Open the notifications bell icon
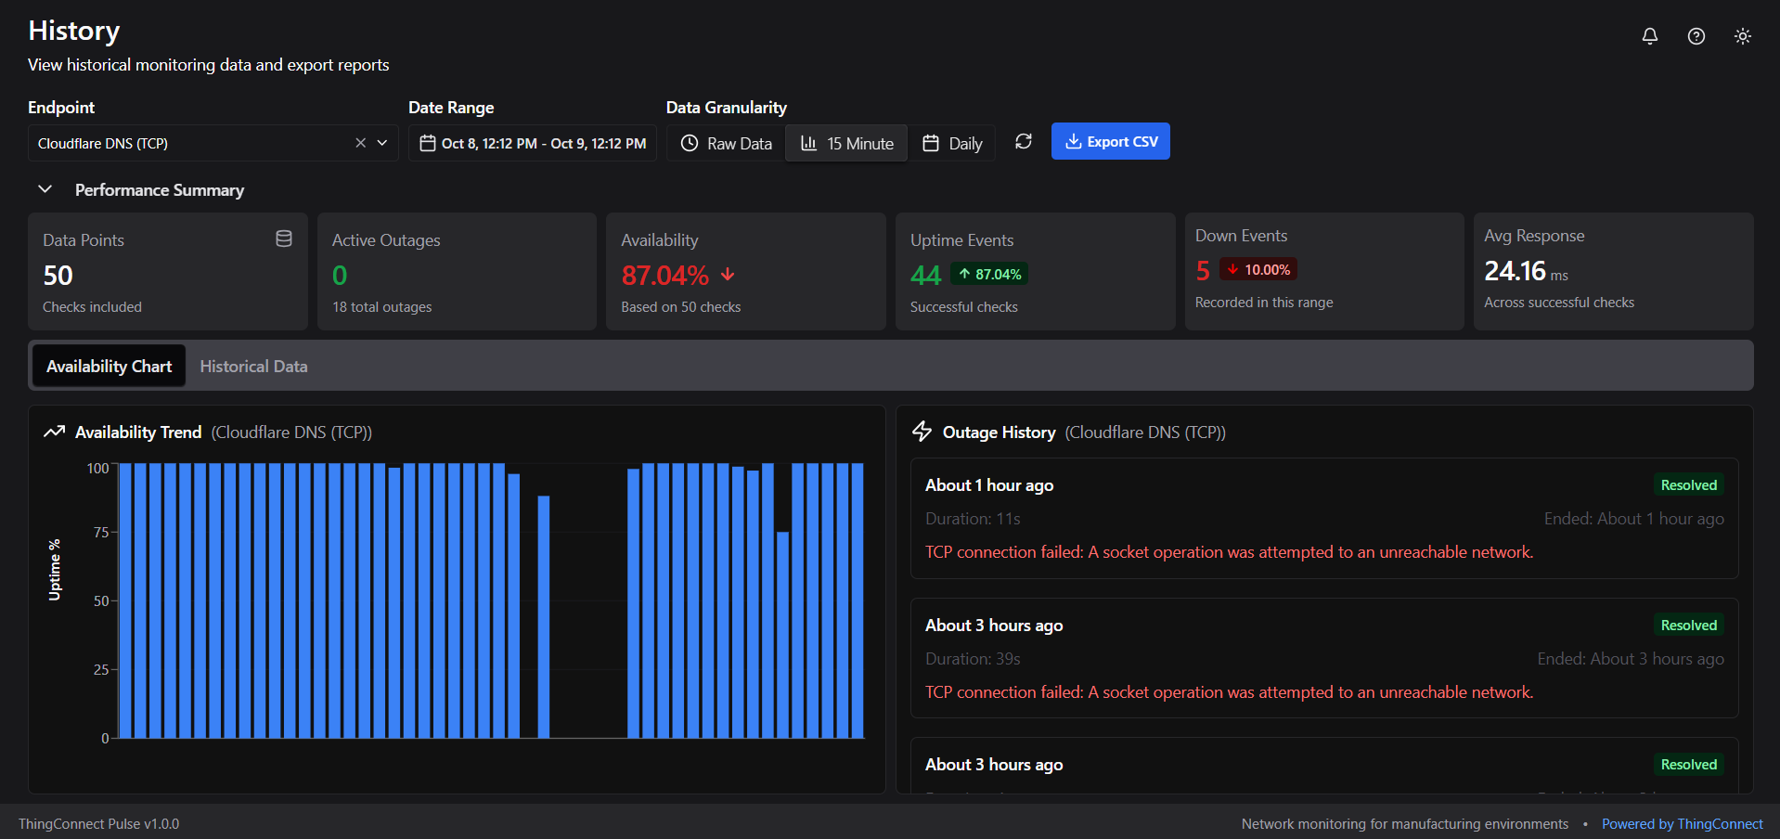 tap(1649, 36)
